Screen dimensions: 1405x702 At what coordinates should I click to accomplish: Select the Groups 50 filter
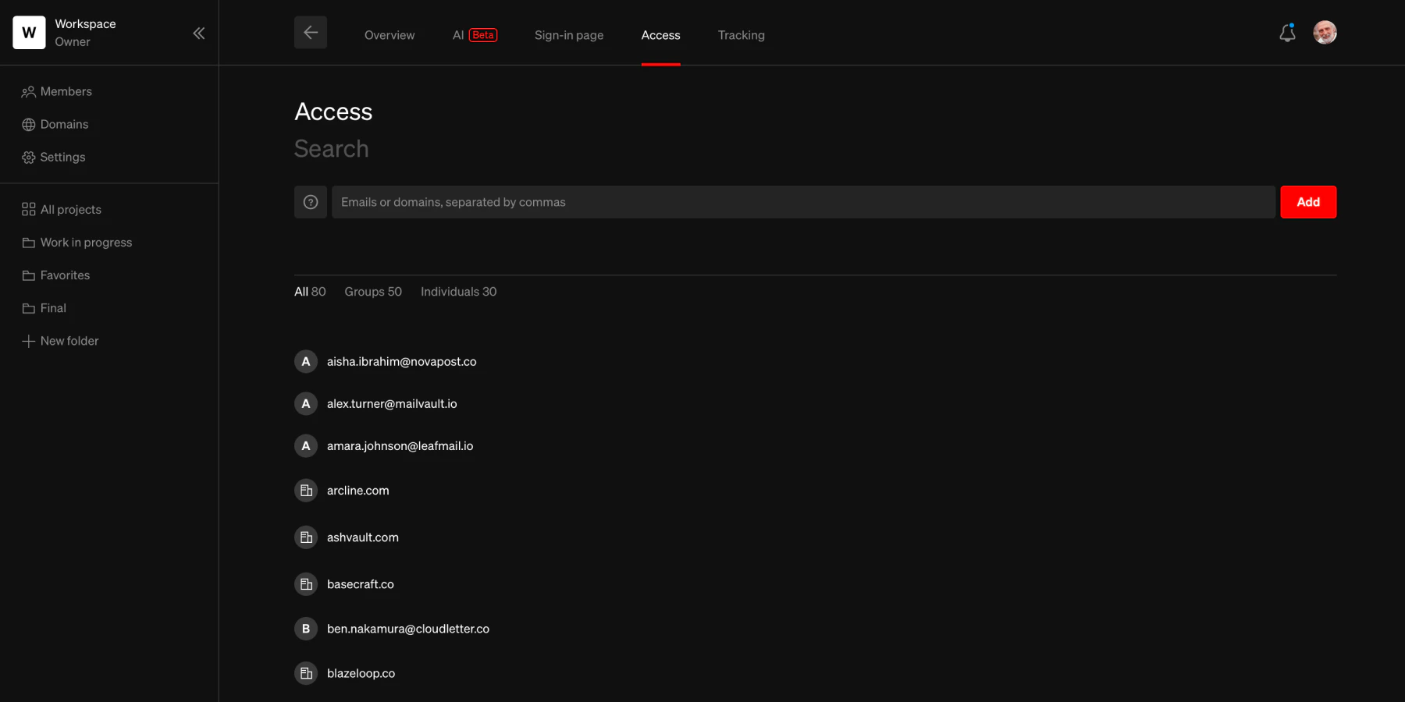[372, 291]
